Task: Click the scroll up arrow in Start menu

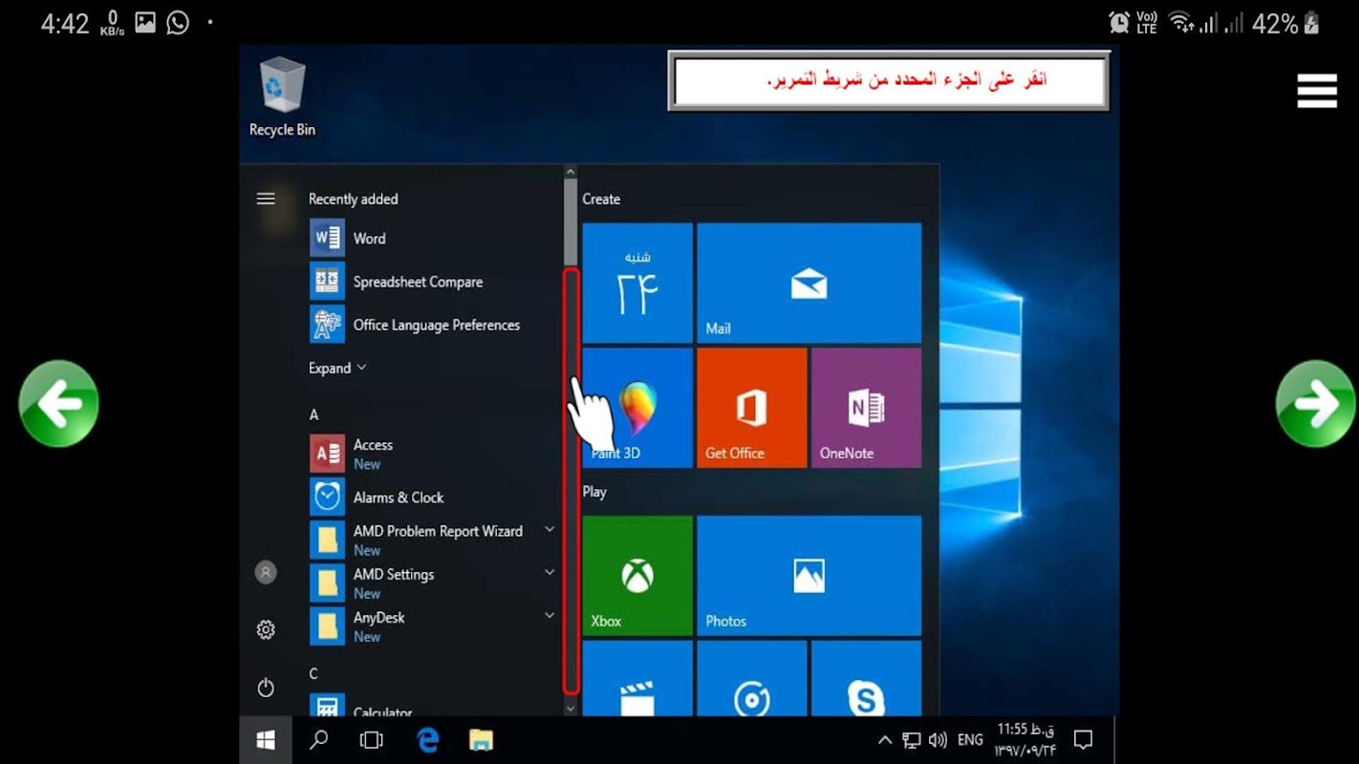Action: (x=571, y=173)
